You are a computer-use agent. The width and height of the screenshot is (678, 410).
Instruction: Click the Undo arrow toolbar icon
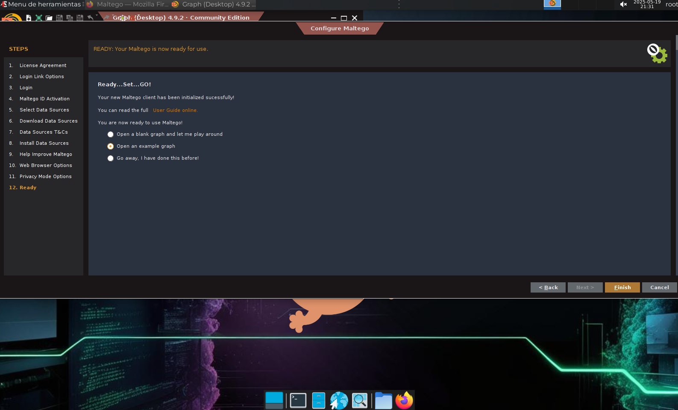click(x=90, y=18)
